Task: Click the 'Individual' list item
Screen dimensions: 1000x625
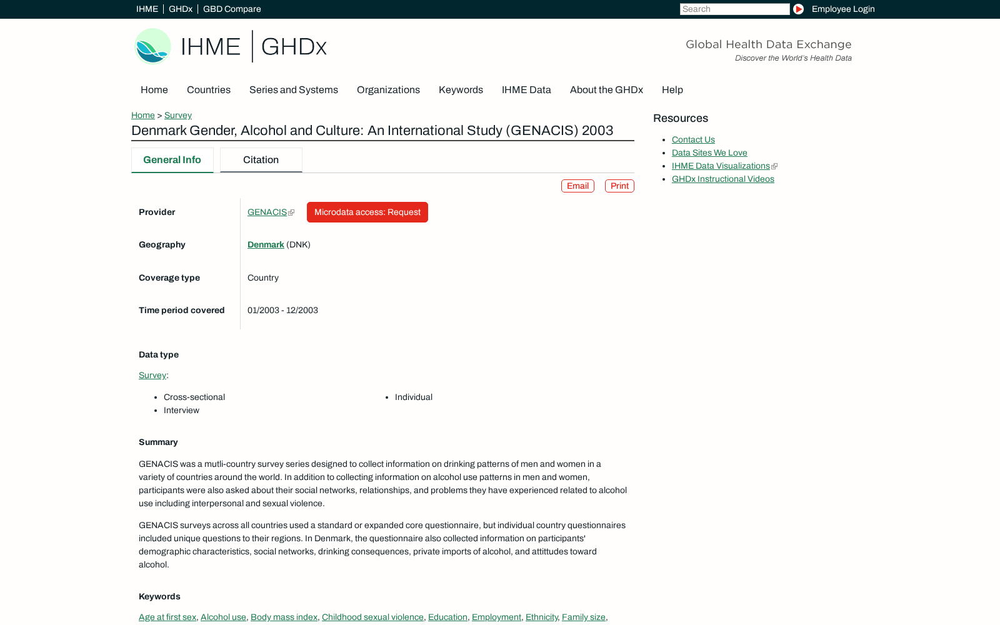Action: [x=414, y=397]
